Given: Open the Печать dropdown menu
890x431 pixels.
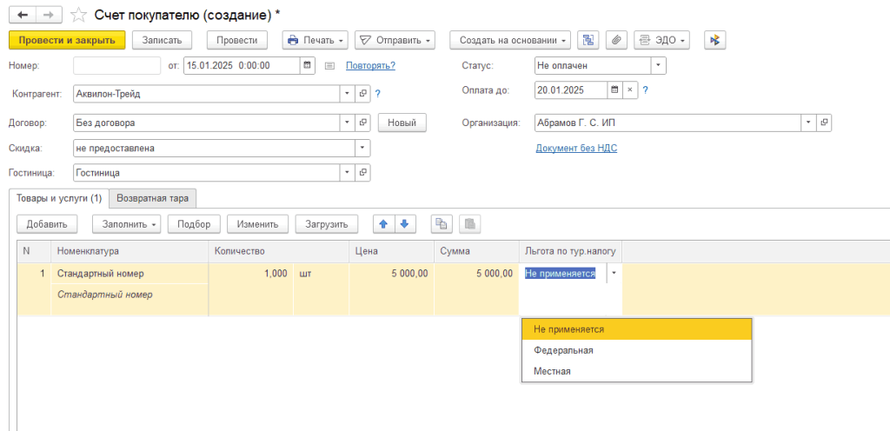Looking at the screenshot, I should point(315,40).
